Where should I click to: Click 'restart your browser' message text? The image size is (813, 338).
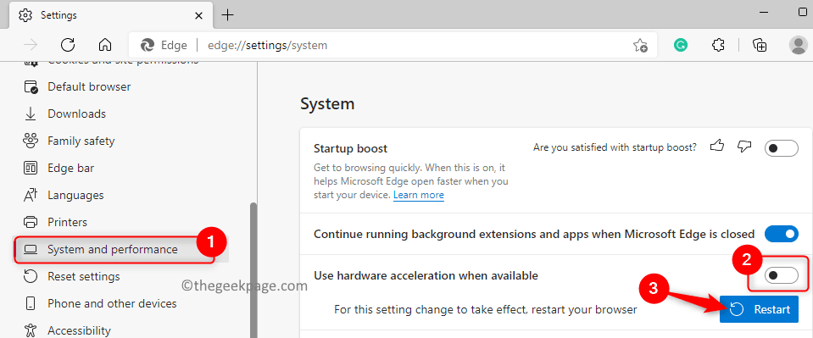pyautogui.click(x=485, y=310)
